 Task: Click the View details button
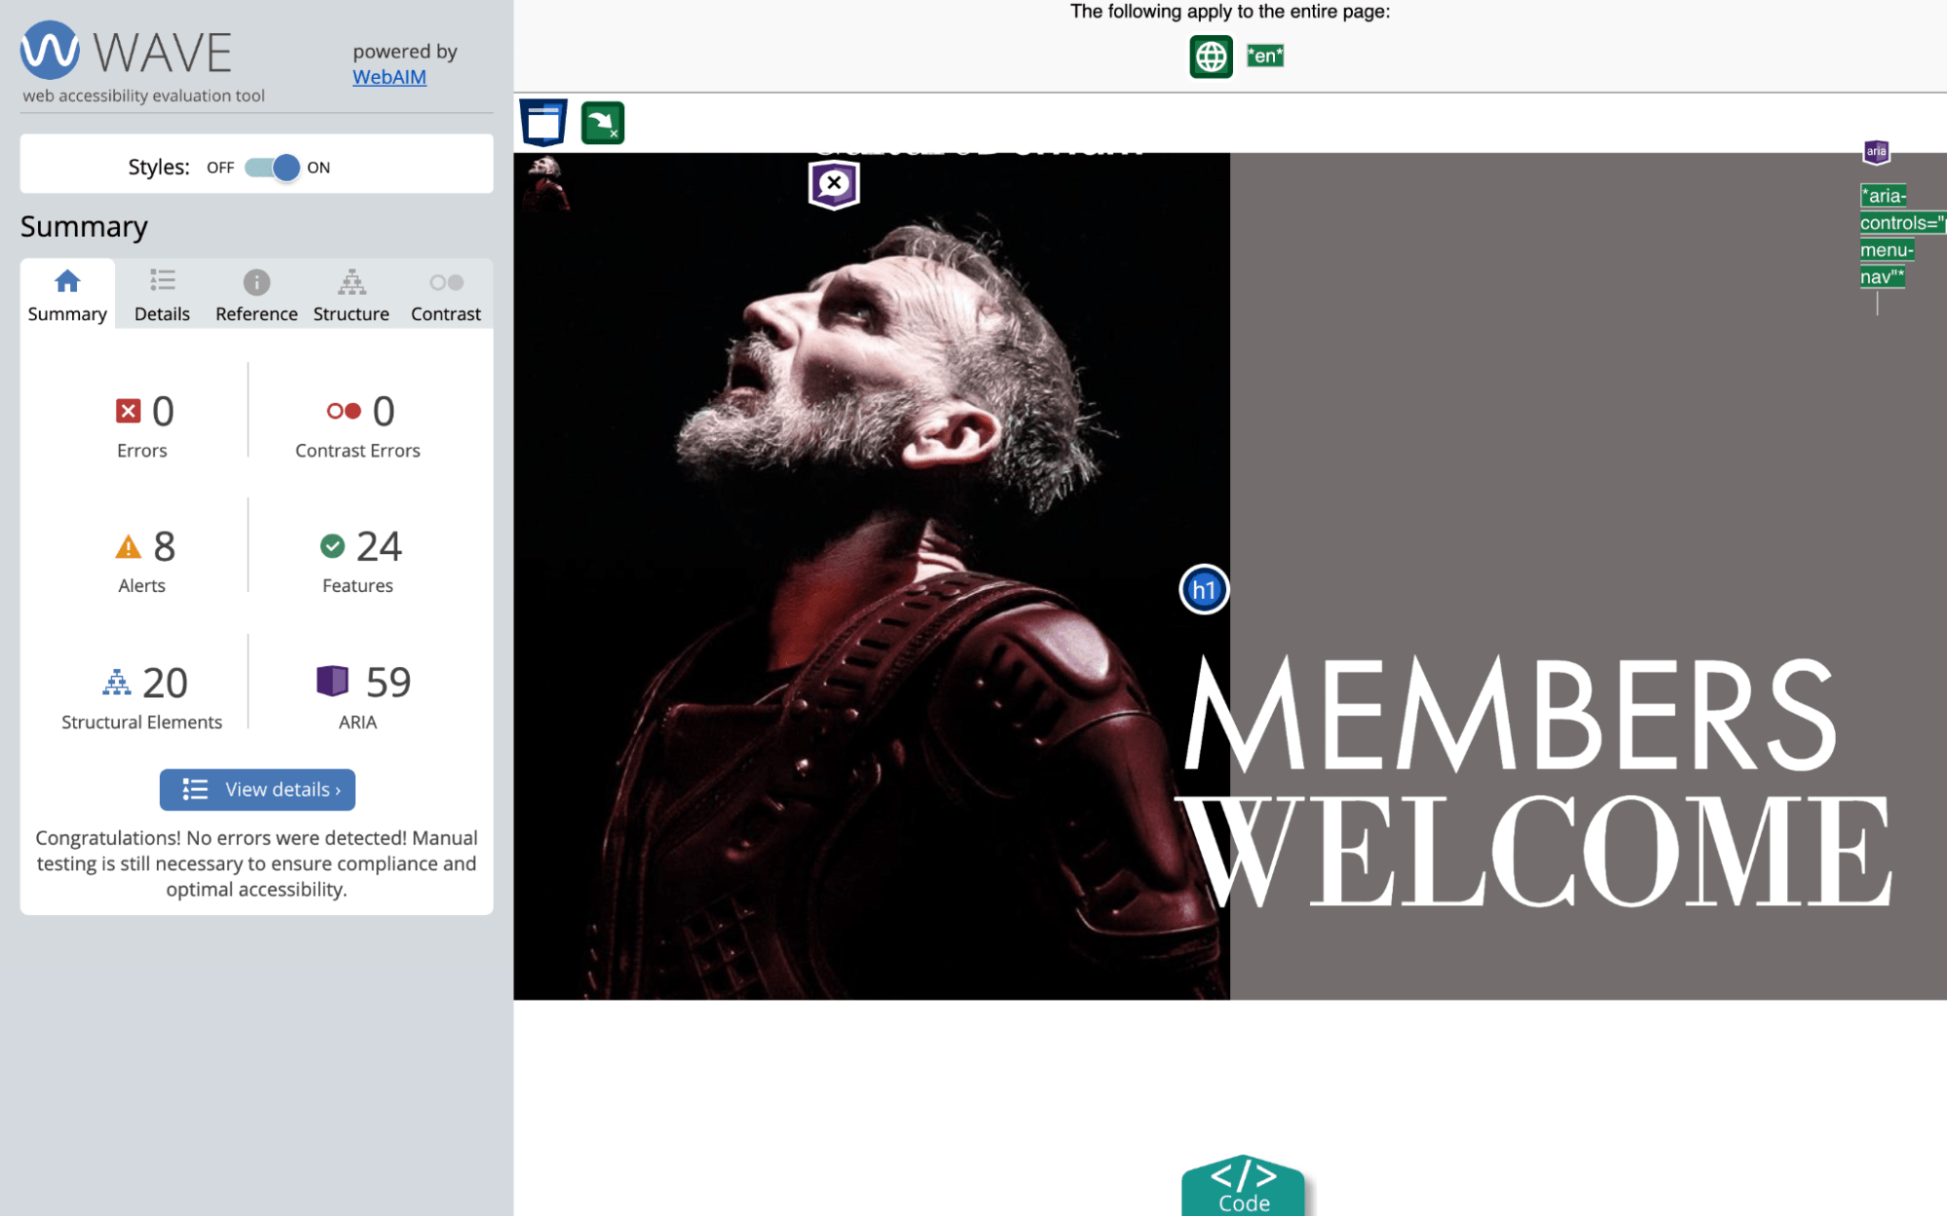point(257,788)
